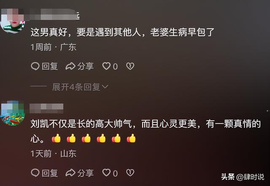Click the like count on the Guangdong comment
Viewport: 270px width, 186px height.
(116, 67)
